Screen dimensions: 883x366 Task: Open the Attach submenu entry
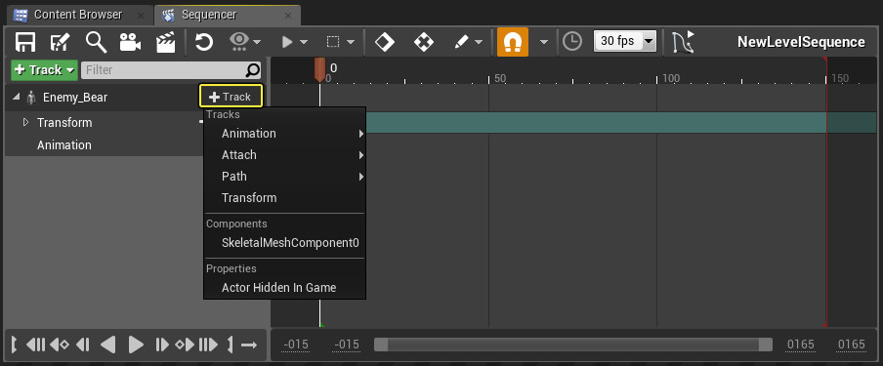[284, 155]
